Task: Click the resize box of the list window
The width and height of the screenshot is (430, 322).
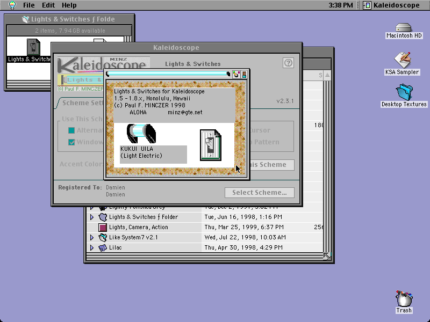Action: 327,257
